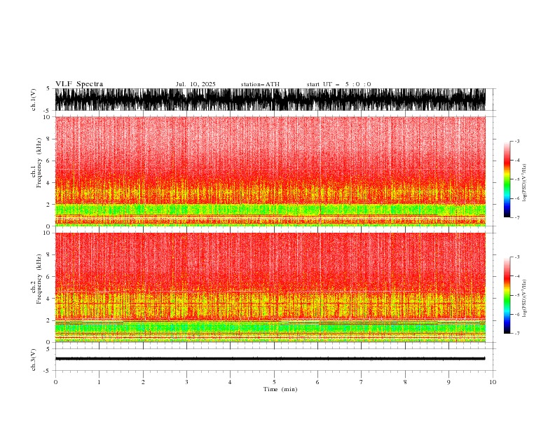Screen dimensions: 555x429
Task: Click the 1 minute tick label on the time axis
Action: tap(99, 382)
